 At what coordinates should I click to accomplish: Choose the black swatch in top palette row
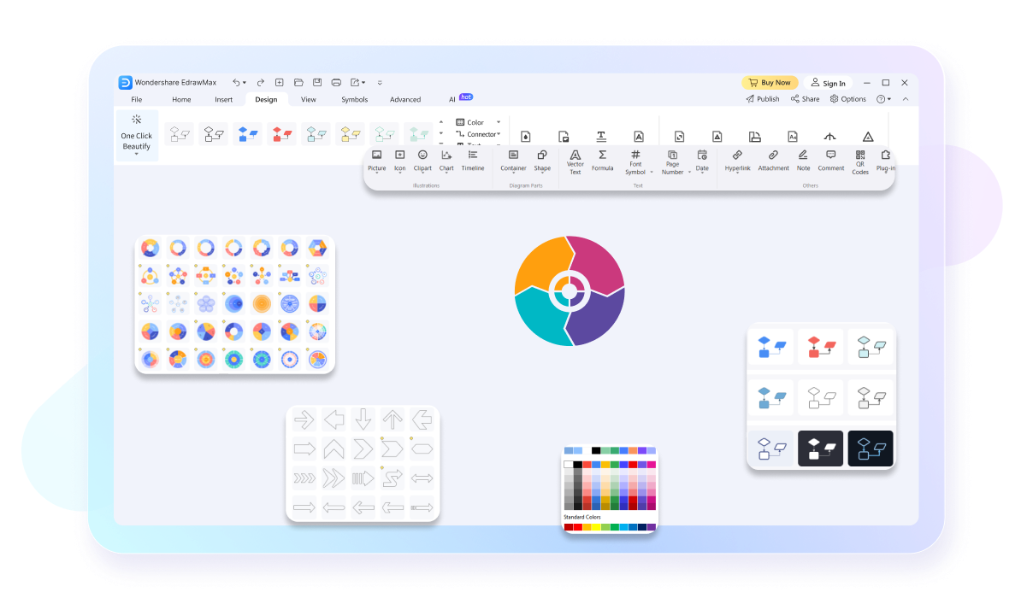[x=597, y=450]
